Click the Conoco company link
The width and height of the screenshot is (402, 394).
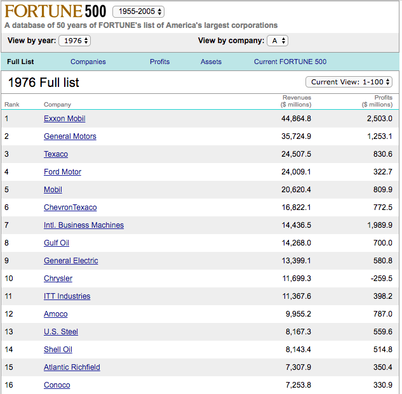57,385
